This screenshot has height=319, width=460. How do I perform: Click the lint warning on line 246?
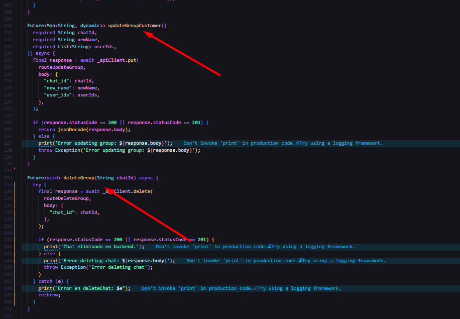point(286,261)
